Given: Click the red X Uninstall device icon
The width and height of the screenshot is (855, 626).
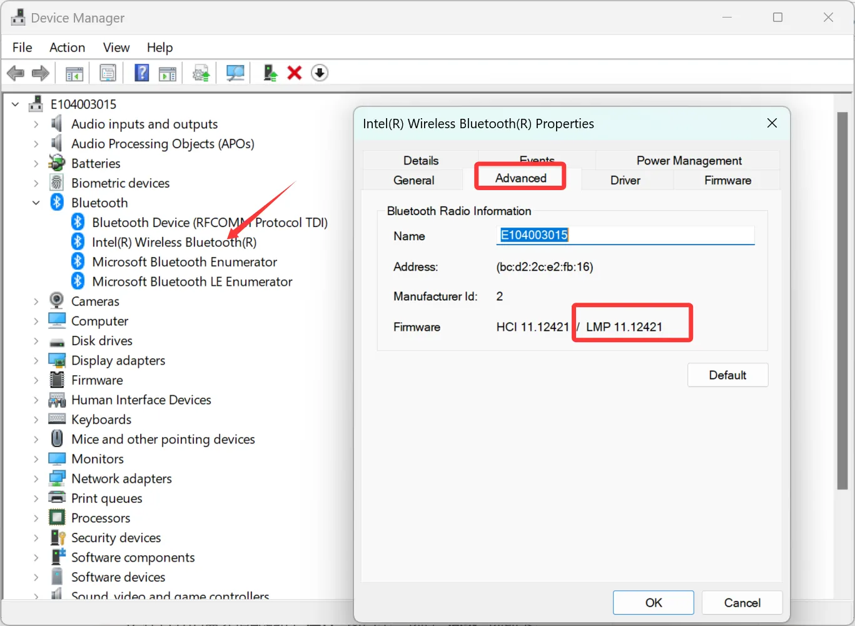Looking at the screenshot, I should 295,73.
